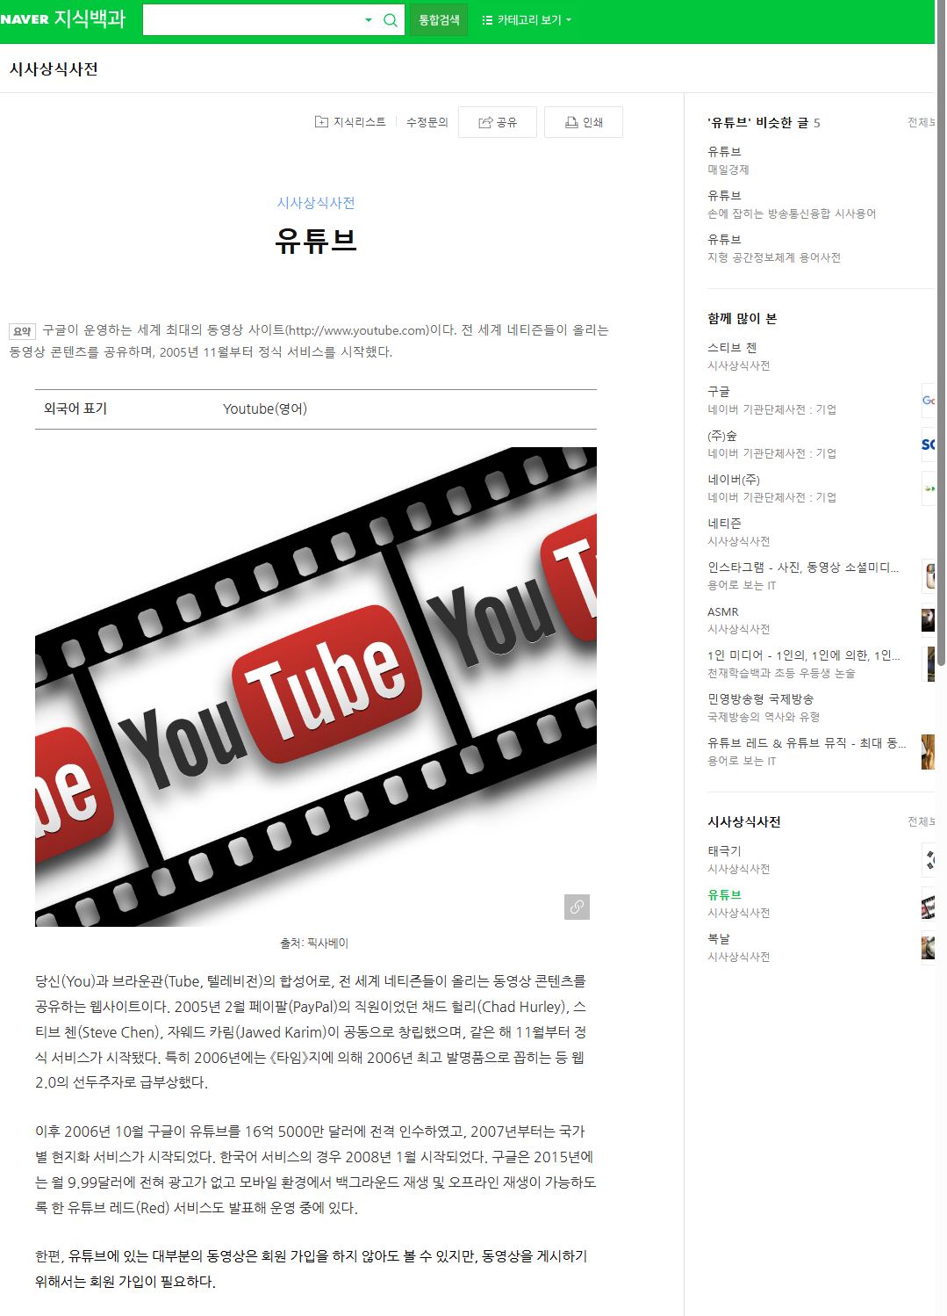Click the magnifier search icon
This screenshot has height=1316, width=947.
click(x=391, y=19)
